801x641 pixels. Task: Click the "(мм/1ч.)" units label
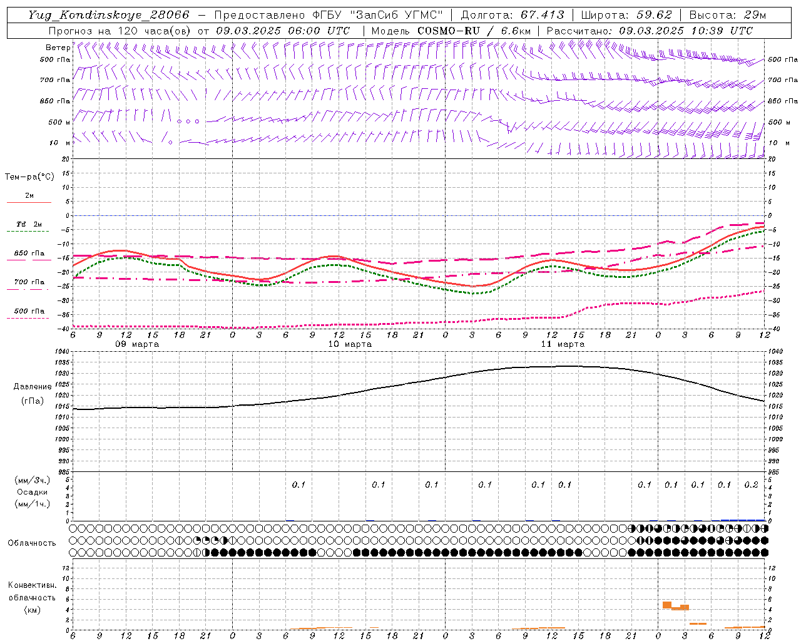tap(33, 504)
